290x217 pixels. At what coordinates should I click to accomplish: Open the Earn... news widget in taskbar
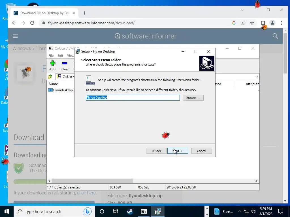(x=224, y=211)
